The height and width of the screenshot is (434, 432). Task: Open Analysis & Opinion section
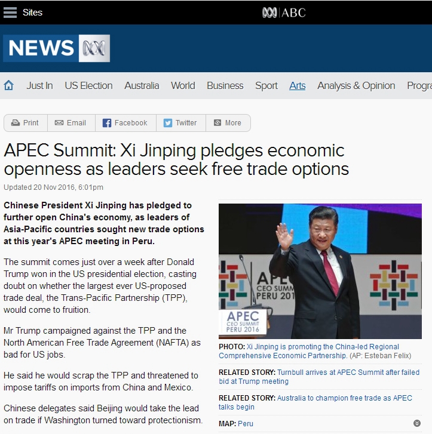pyautogui.click(x=356, y=85)
